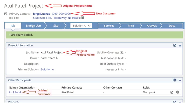Open the Atul Patel participant link
This screenshot has height=104, width=185.
pos(15,92)
